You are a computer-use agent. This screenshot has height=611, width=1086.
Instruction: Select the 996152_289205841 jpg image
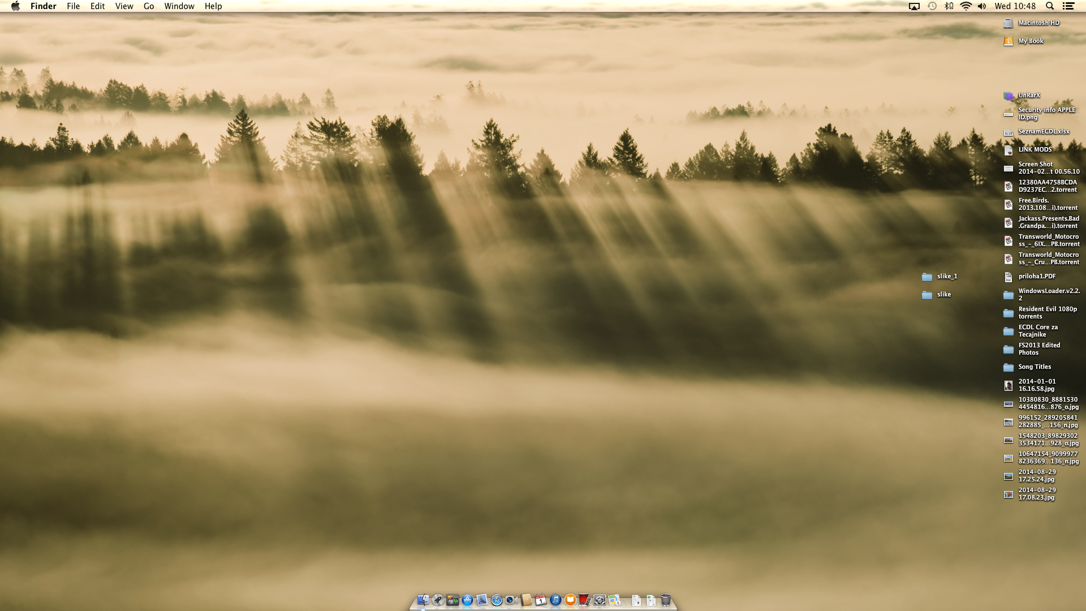[1042, 421]
